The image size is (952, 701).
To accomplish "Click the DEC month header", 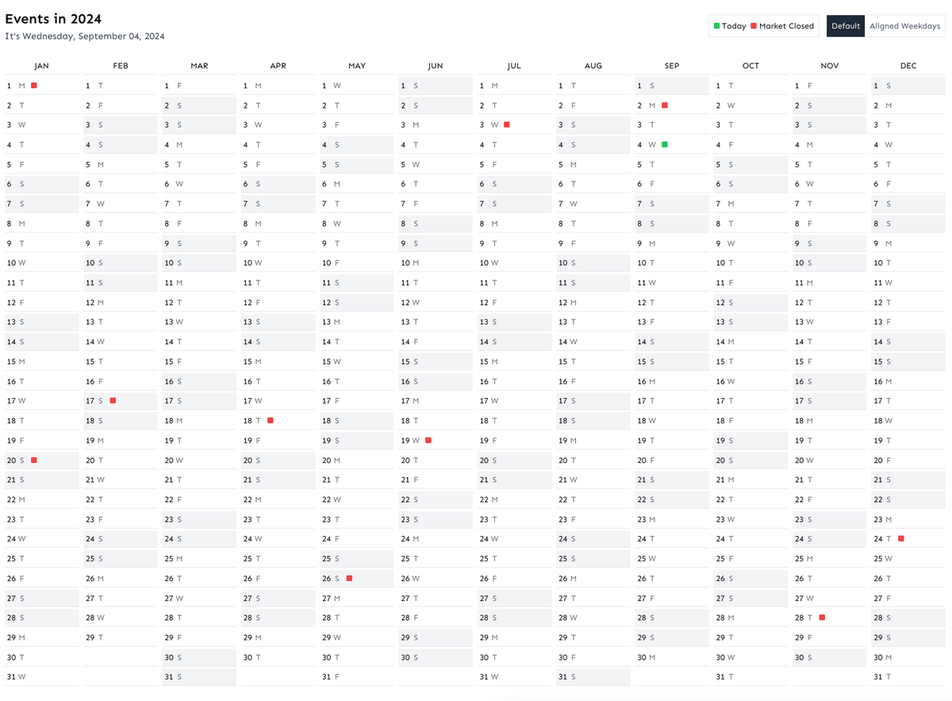I will 908,66.
